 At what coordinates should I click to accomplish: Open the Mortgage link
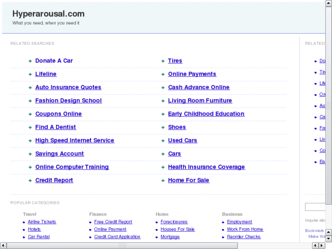(170, 237)
